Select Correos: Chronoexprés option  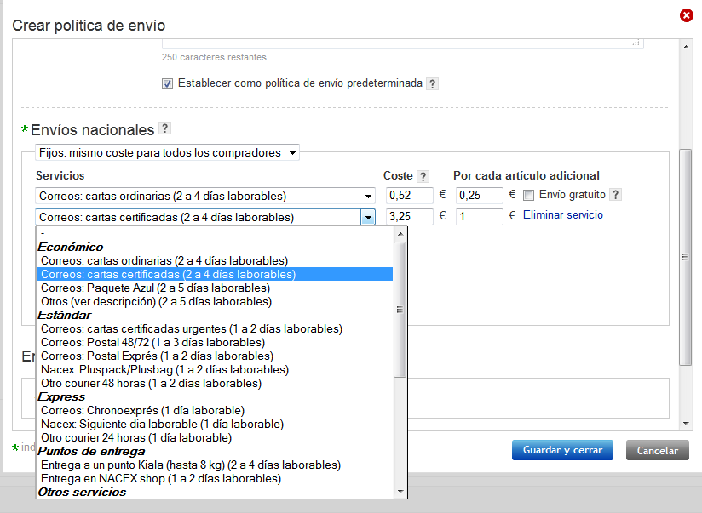point(215,411)
